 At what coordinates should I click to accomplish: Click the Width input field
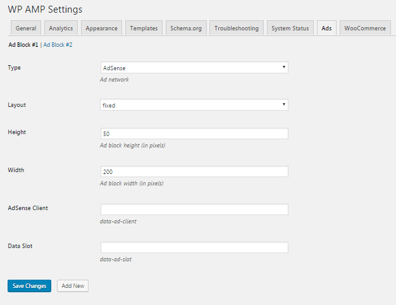click(194, 171)
